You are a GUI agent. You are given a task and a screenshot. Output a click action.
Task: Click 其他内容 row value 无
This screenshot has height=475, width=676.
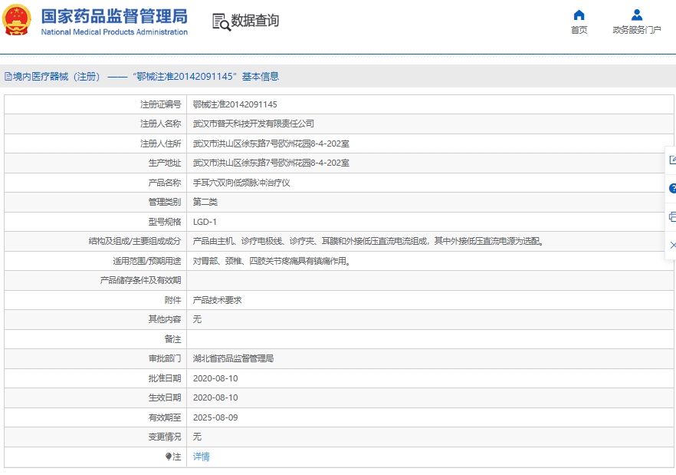pyautogui.click(x=197, y=319)
